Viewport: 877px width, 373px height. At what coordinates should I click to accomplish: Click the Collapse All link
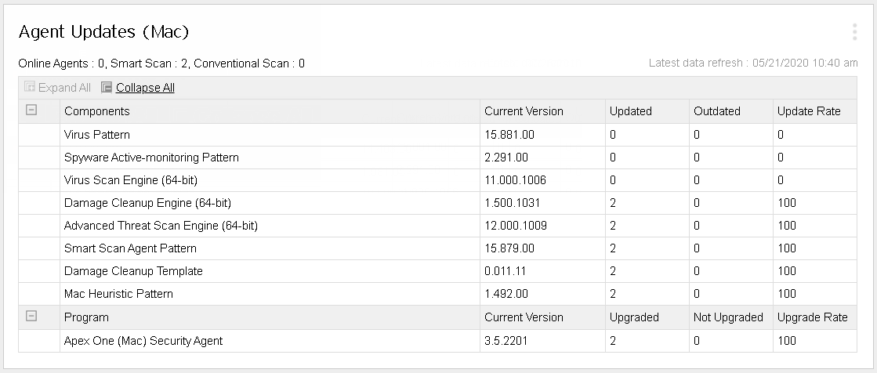coord(145,88)
